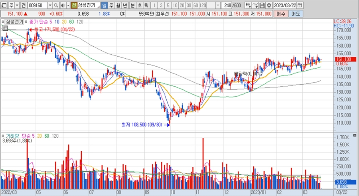Click the 120-day moving average legend in the price chart
Image resolution: width=359 pixels, height=196 pixels.
tap(80, 22)
